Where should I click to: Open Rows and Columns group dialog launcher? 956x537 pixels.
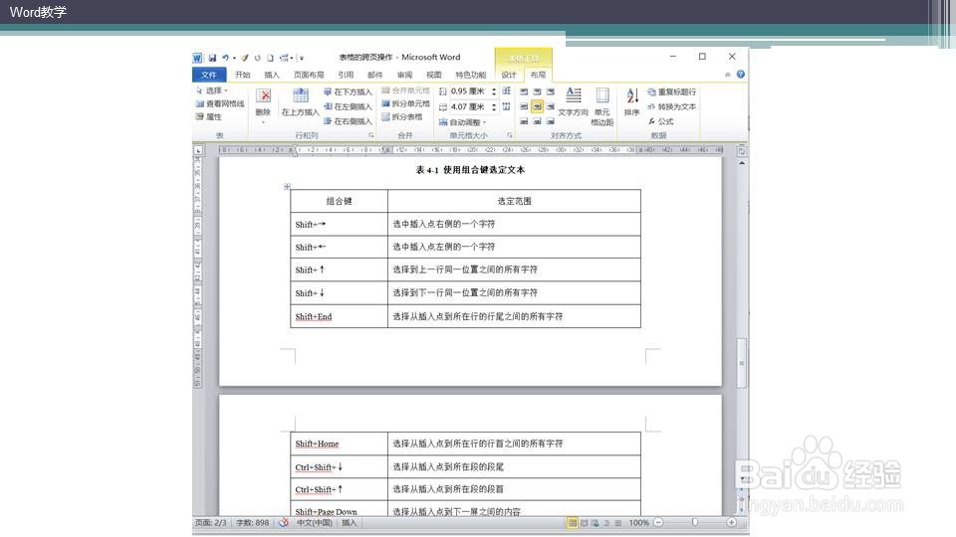[370, 135]
